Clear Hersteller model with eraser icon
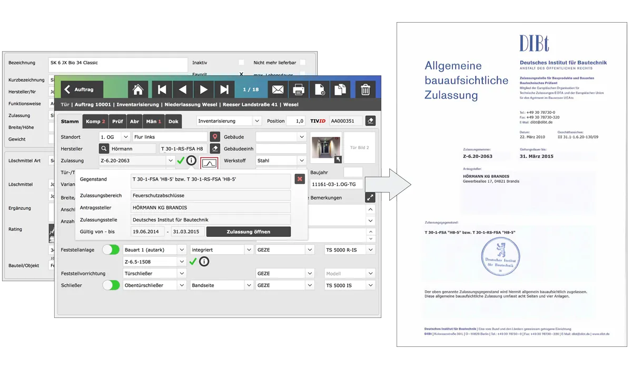The image size is (632, 369). click(x=214, y=149)
